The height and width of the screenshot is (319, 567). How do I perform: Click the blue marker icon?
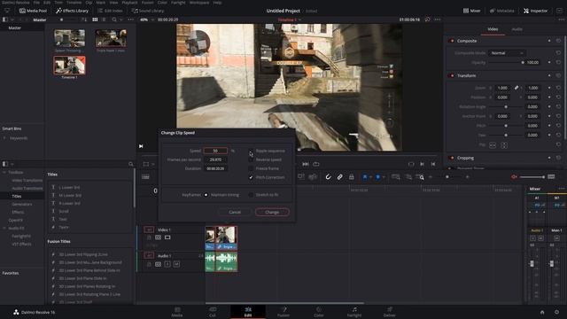[x=378, y=177]
